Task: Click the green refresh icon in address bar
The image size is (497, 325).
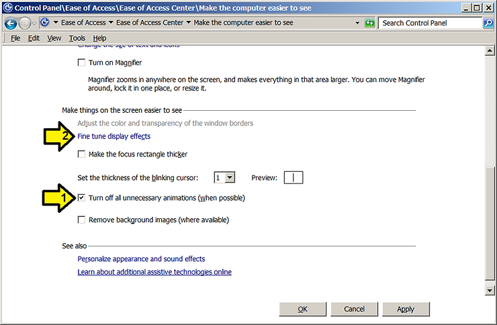Action: click(x=370, y=23)
